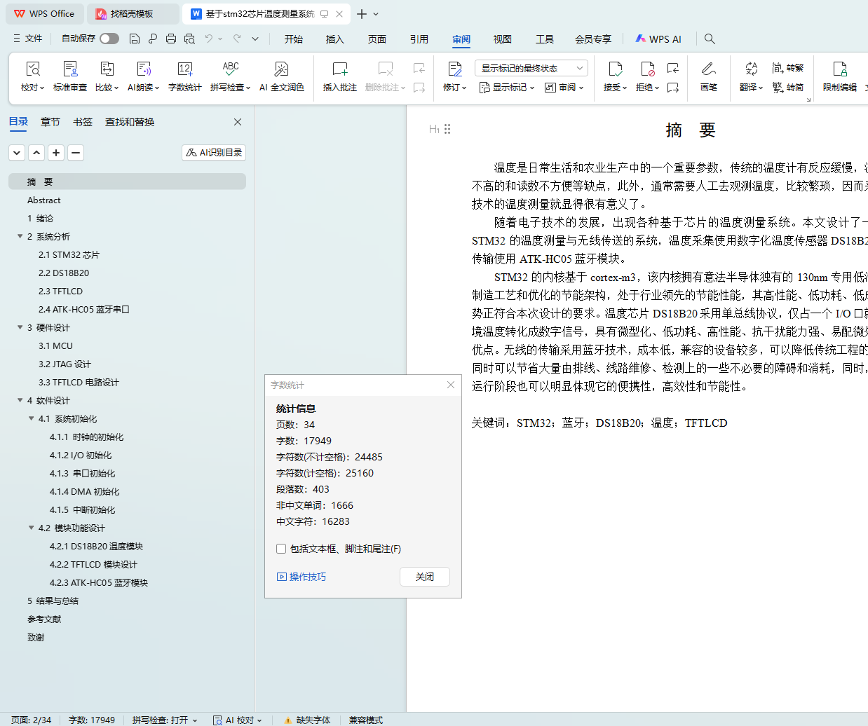Select 3.3 TFTLCD 电路设计 in outline
The height and width of the screenshot is (726, 868).
79,383
